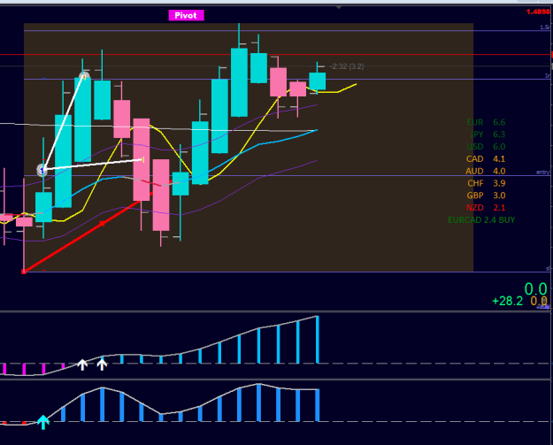Select the EUR 6.6 strength row
The width and height of the screenshot is (553, 445).
(486, 122)
